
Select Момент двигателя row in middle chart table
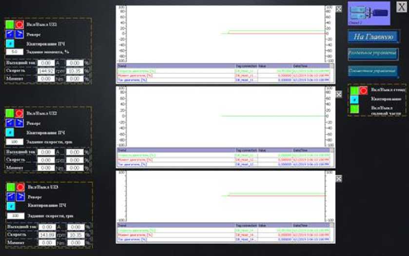pos(224,160)
